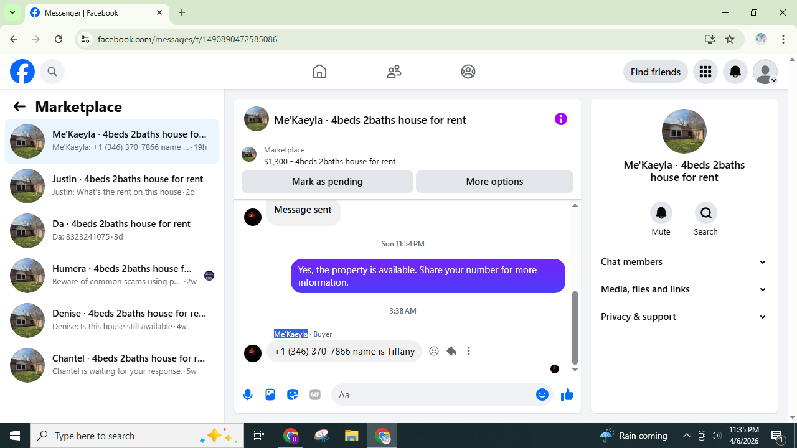797x448 pixels.
Task: Open the Menu grid icon
Action: click(x=705, y=72)
